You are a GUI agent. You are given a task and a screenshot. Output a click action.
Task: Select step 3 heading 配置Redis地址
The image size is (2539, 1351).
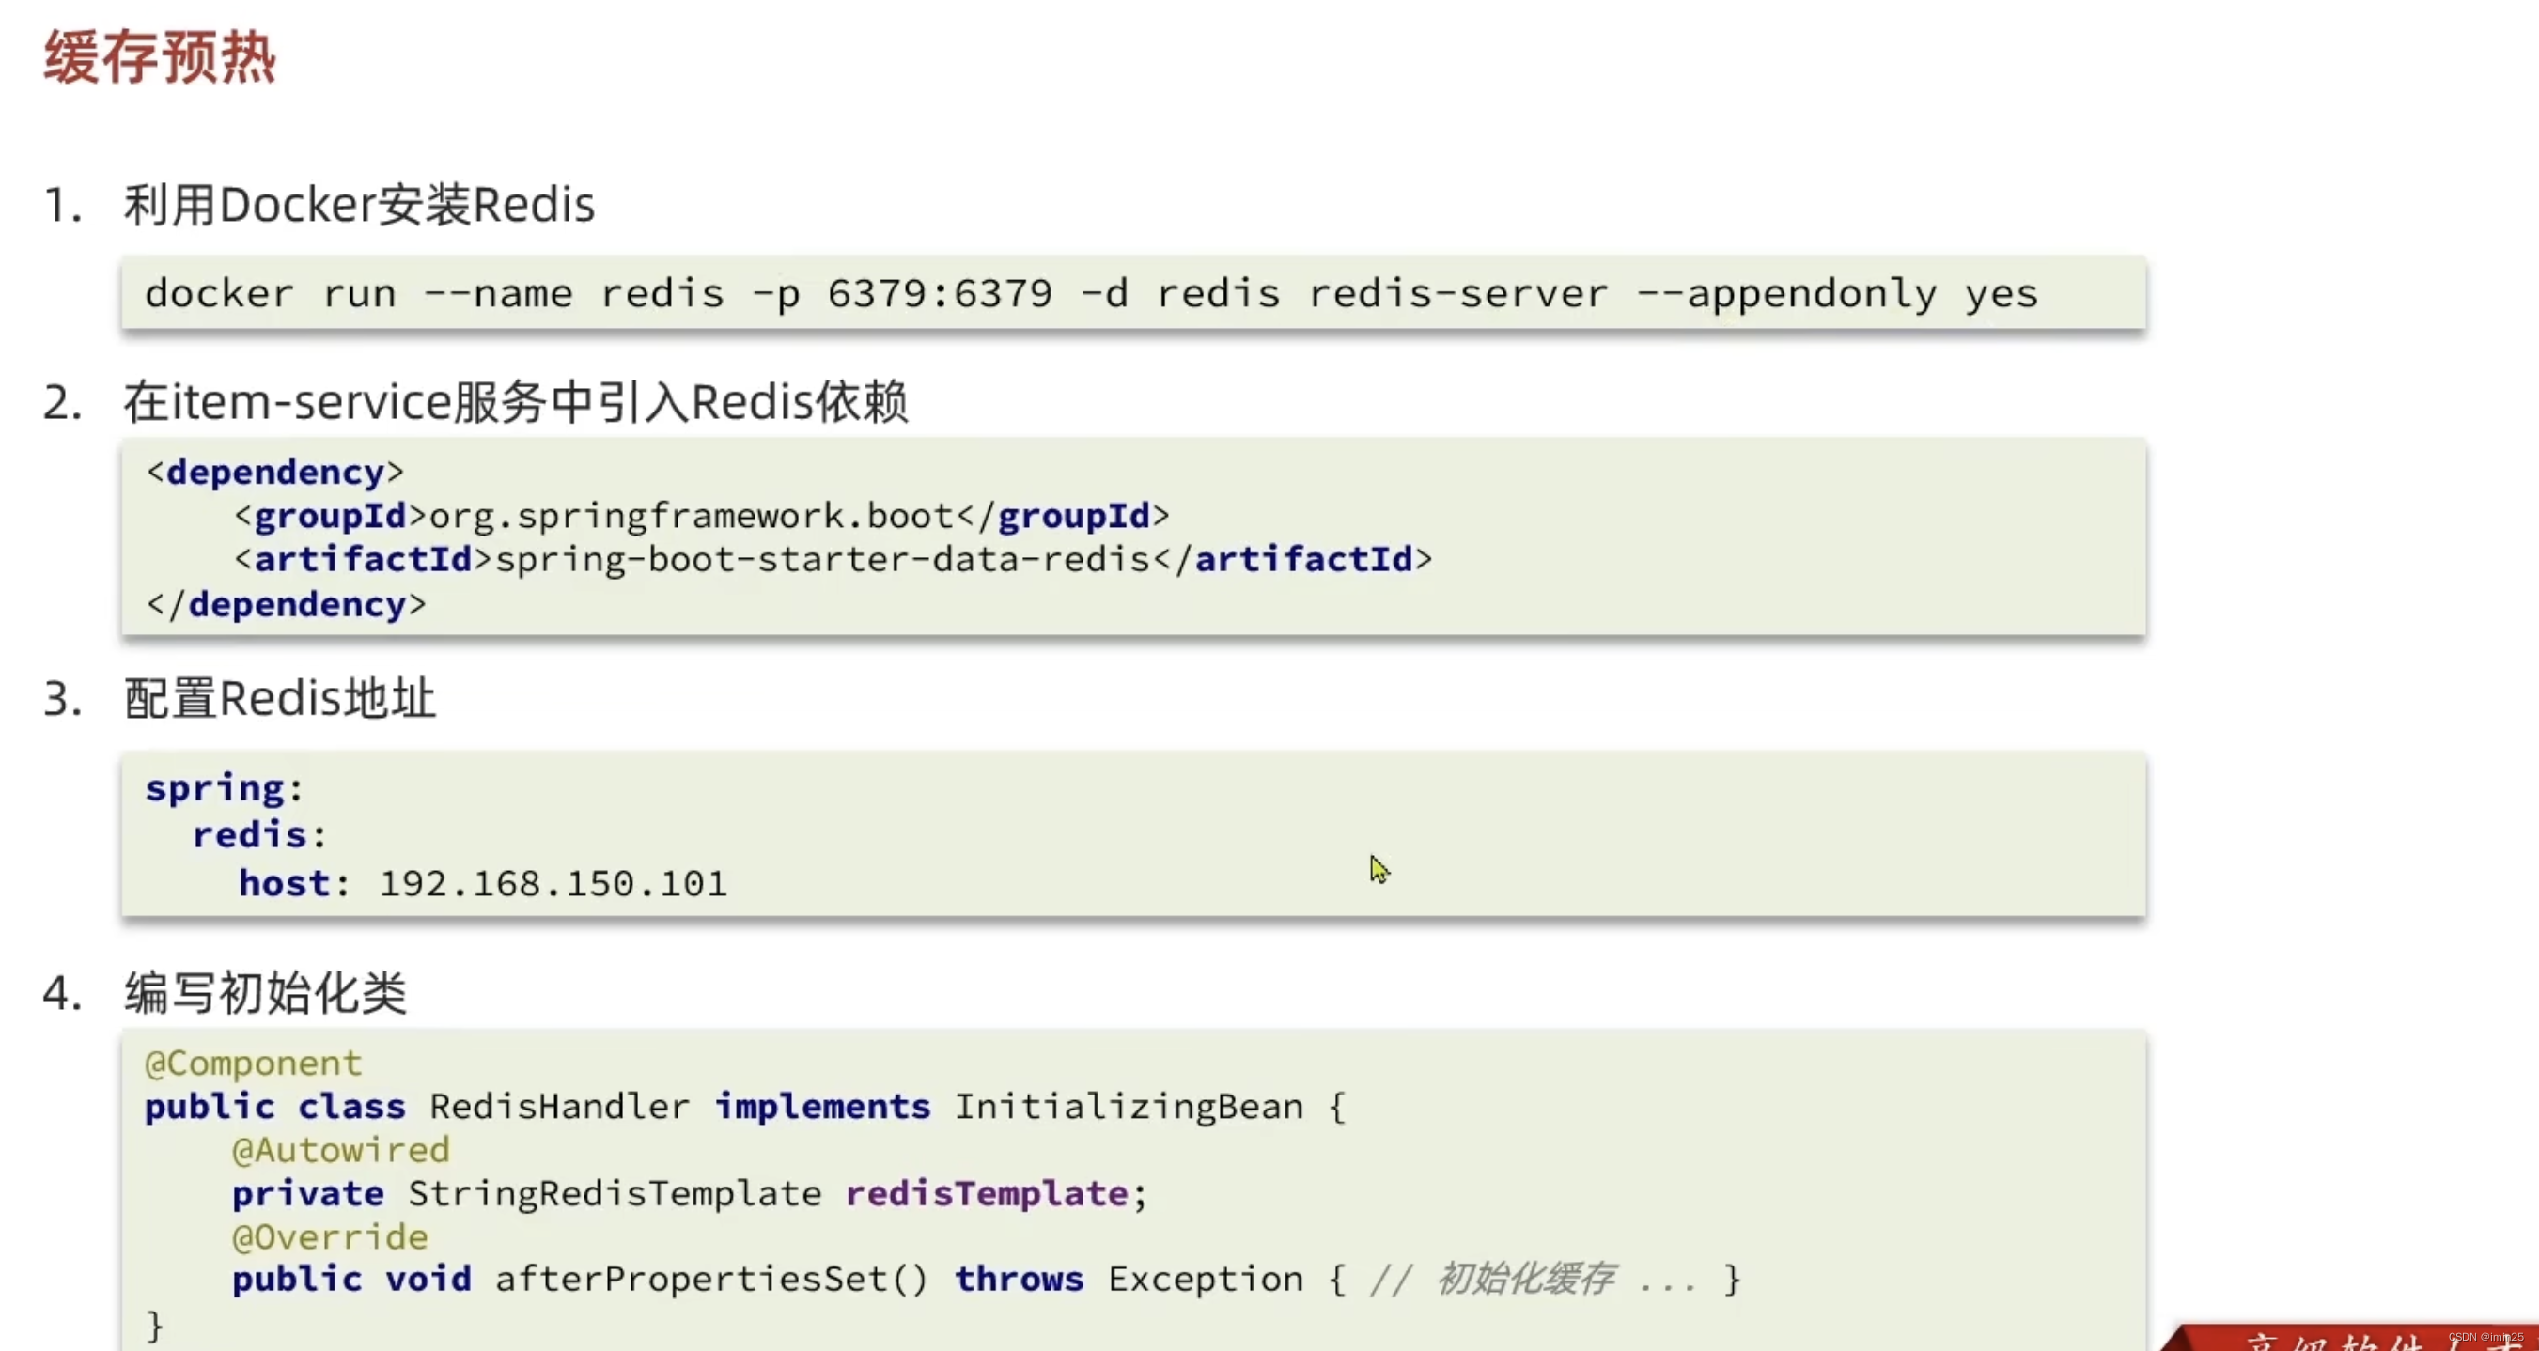tap(279, 699)
